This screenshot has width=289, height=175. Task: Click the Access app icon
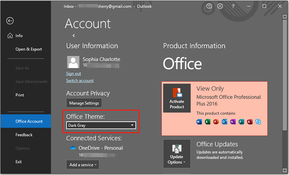tap(250, 122)
